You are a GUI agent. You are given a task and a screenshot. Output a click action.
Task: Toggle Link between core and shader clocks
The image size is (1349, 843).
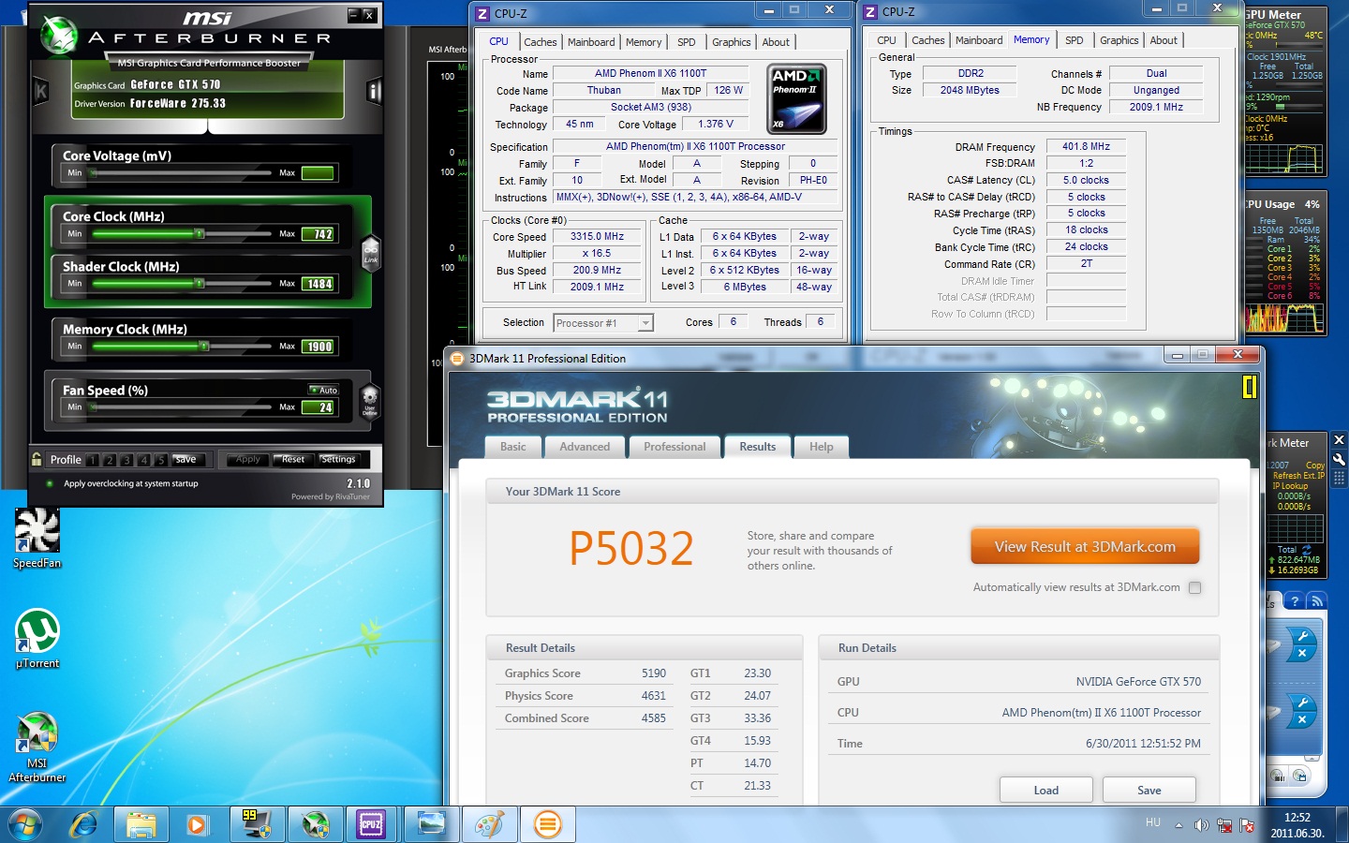coord(371,252)
